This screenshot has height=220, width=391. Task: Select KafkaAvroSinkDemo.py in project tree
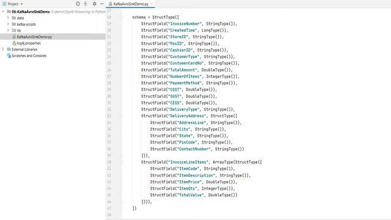[53, 37]
